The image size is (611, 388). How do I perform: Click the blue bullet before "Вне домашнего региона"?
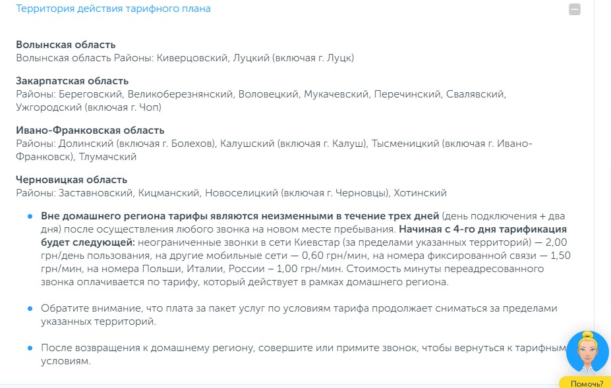pos(30,216)
